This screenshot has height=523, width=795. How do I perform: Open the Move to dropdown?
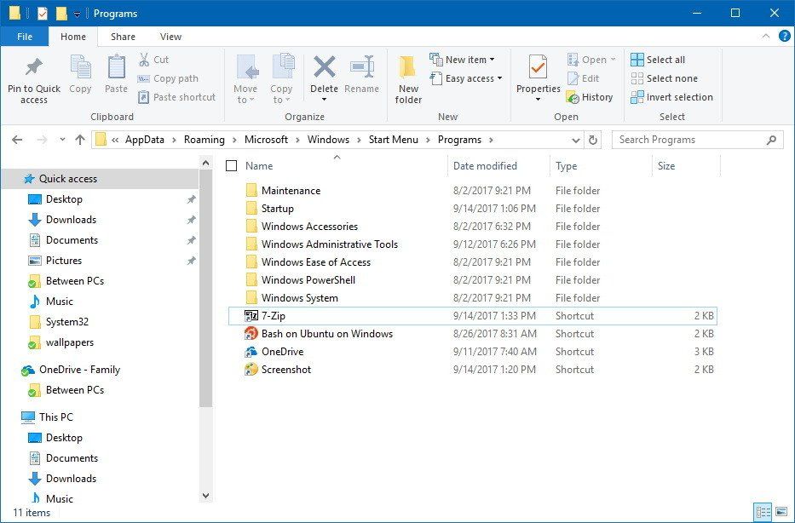(246, 81)
